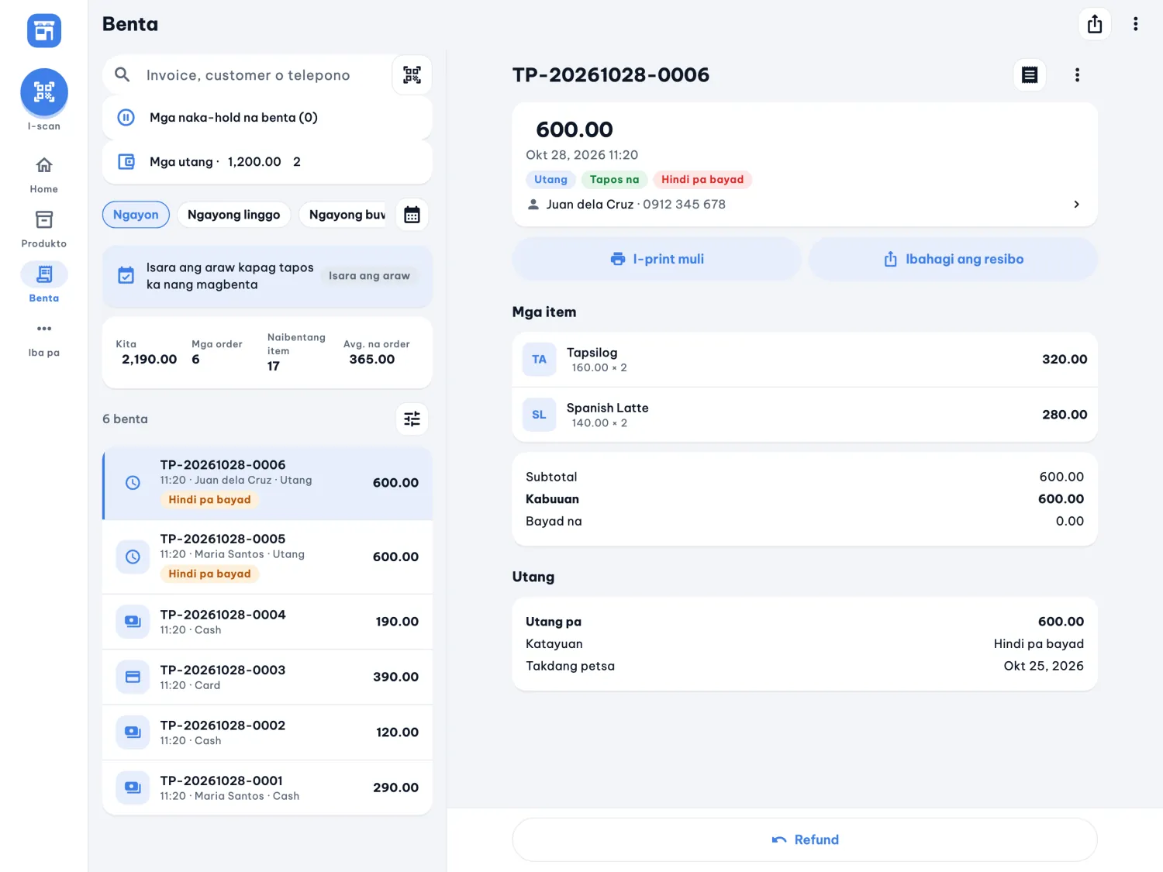Click Takdang petsa Okt 25, 2026 value
The image size is (1163, 872).
point(1044,666)
